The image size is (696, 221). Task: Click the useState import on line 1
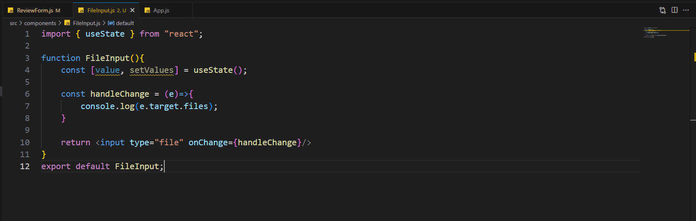[x=105, y=34]
